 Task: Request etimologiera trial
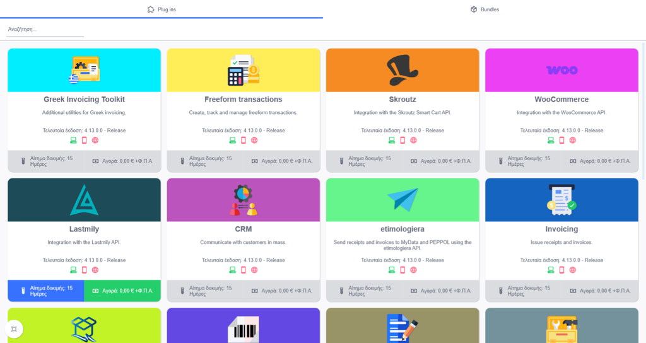(x=364, y=291)
